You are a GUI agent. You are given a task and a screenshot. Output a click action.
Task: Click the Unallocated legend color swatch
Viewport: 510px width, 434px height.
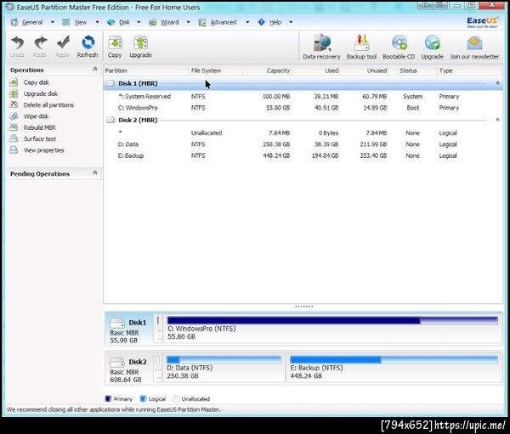176,398
